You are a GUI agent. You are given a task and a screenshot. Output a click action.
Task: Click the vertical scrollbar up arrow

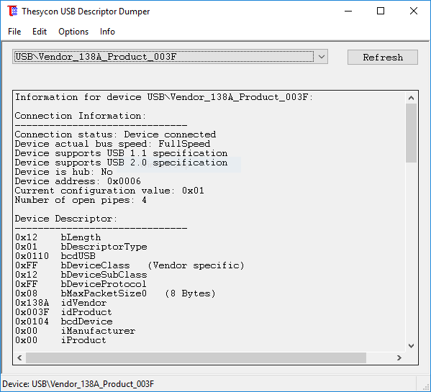(x=411, y=98)
